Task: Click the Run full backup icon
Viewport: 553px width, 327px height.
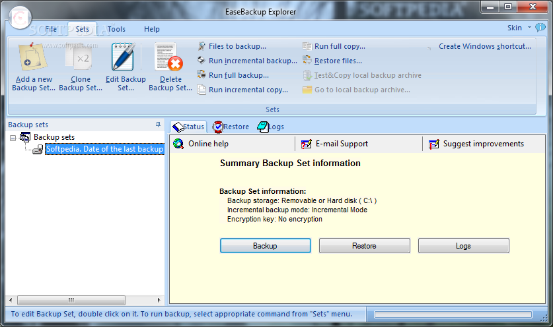Action: (x=202, y=74)
